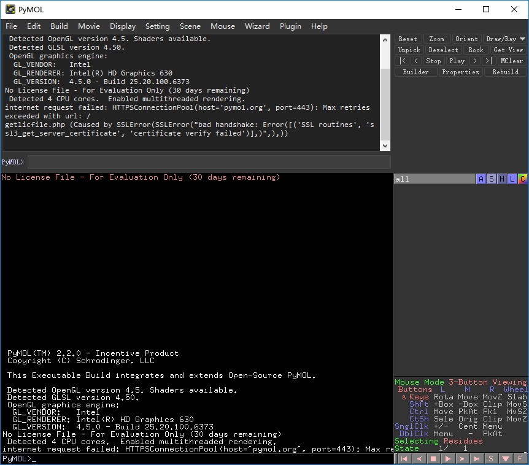Click the PyMOL title bar icon
Image resolution: width=529 pixels, height=465 pixels.
click(10, 9)
